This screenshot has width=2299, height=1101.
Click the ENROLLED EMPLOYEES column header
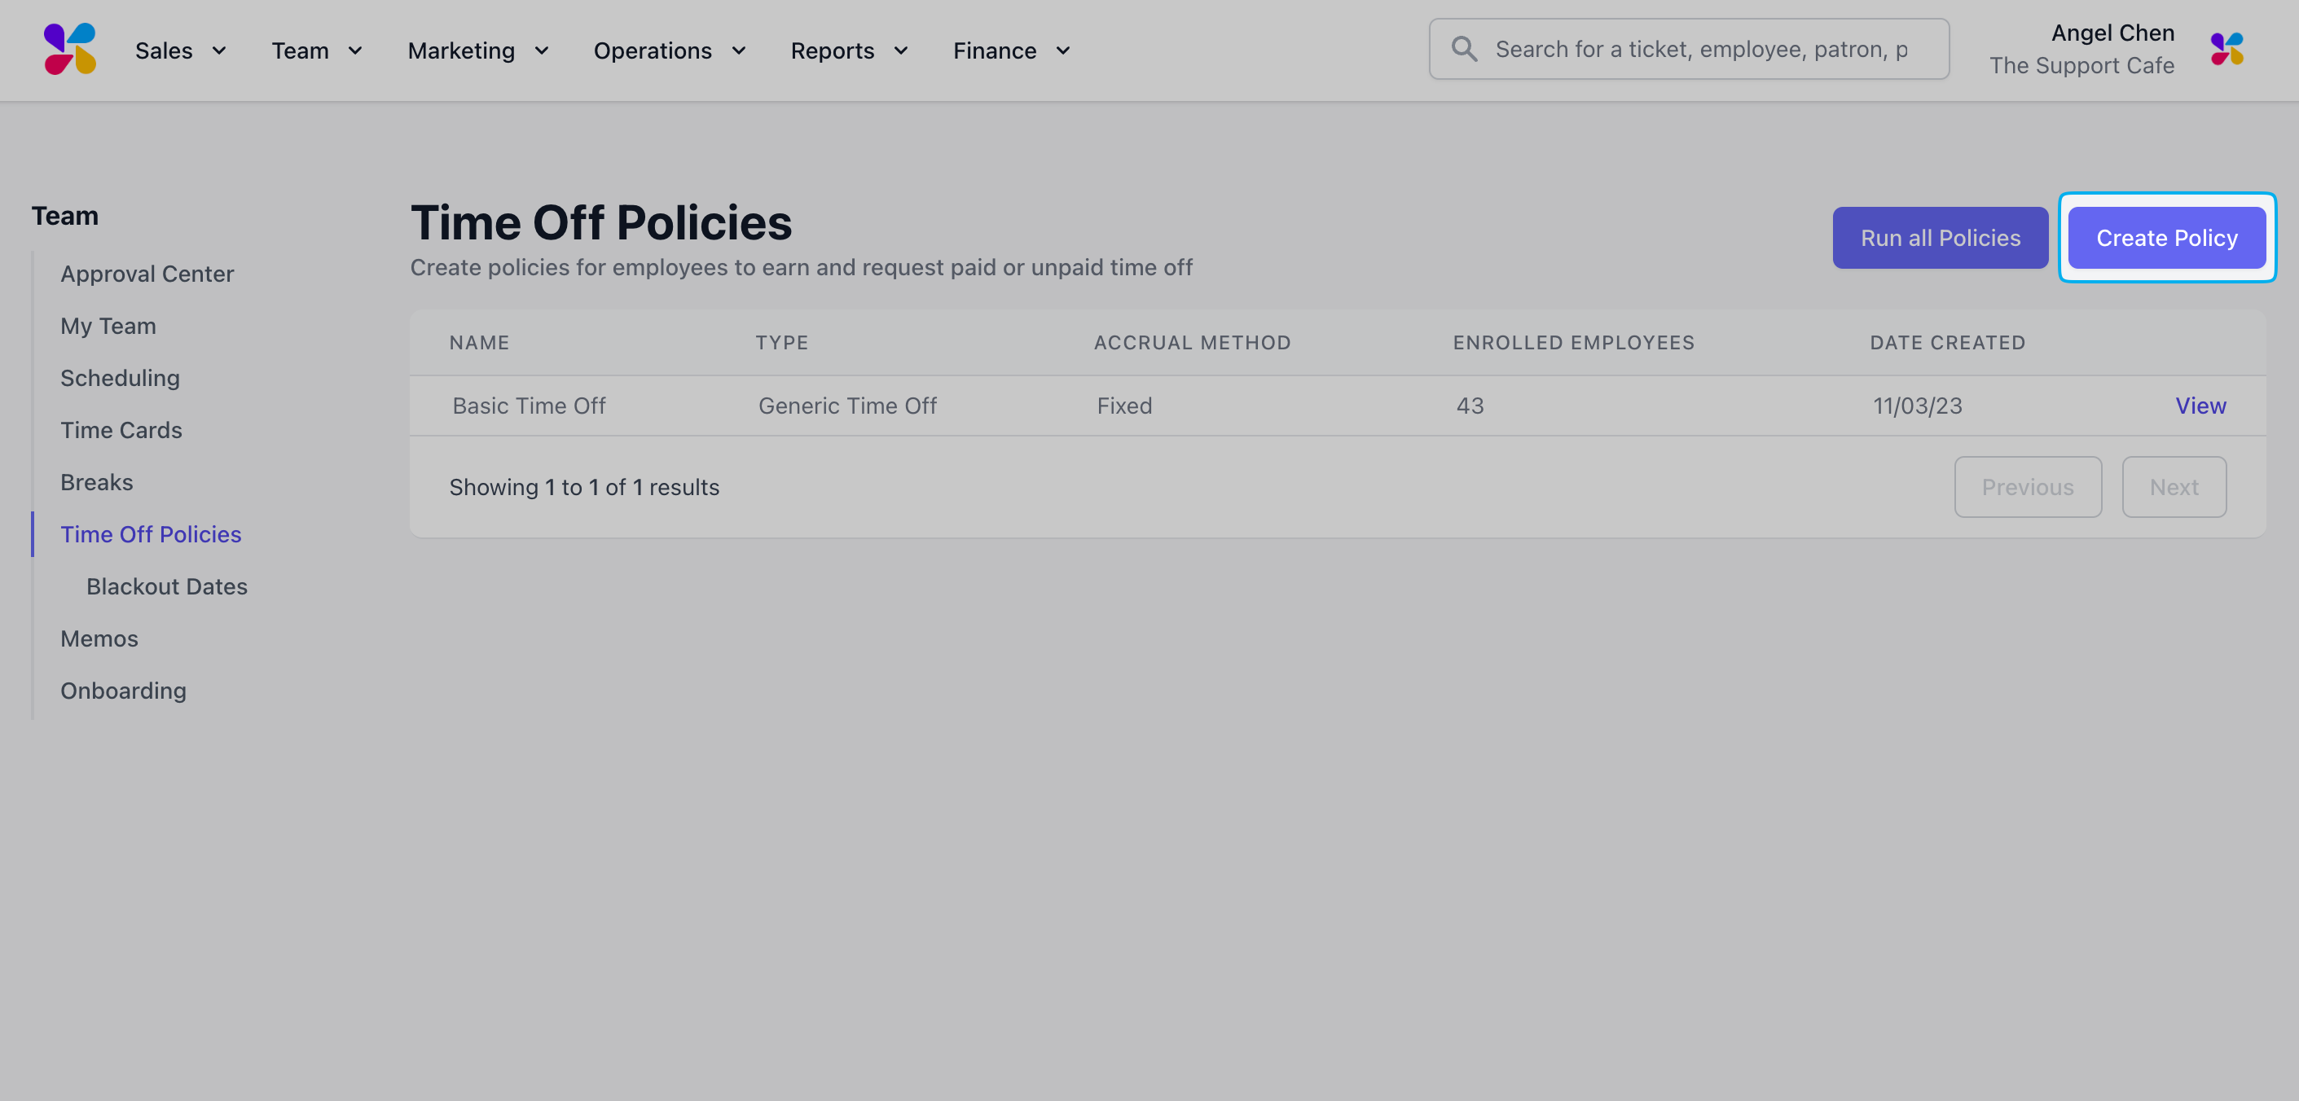(1573, 343)
